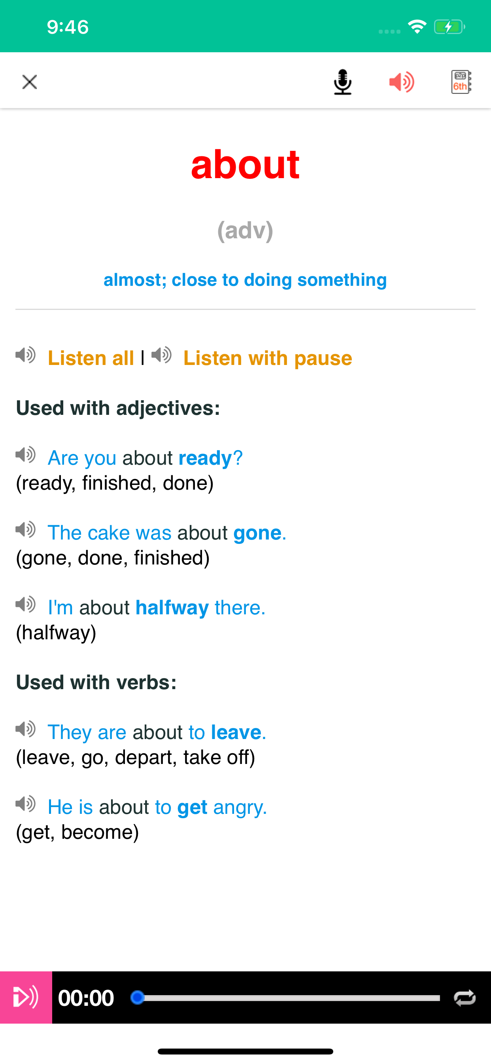Tap the definition 'almost; close to doing something'
The width and height of the screenshot is (491, 1064).
pos(245,280)
